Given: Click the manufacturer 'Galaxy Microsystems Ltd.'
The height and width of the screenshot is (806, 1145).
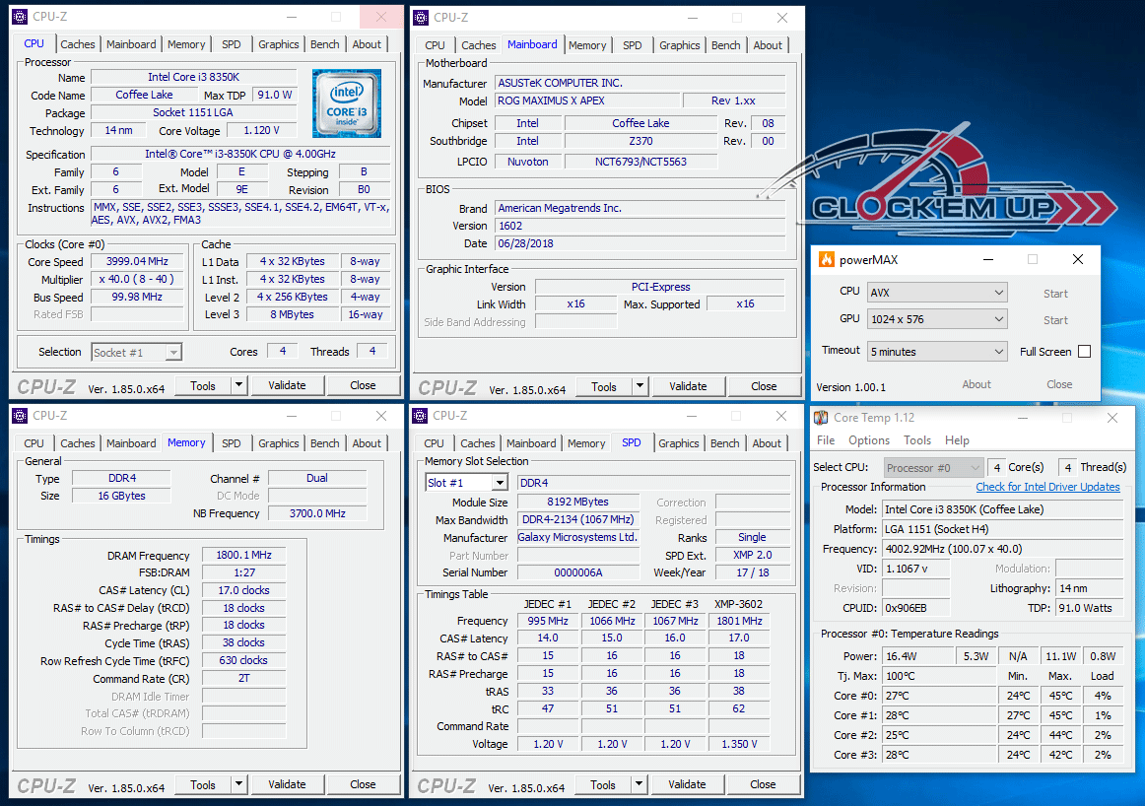Looking at the screenshot, I should [x=577, y=537].
